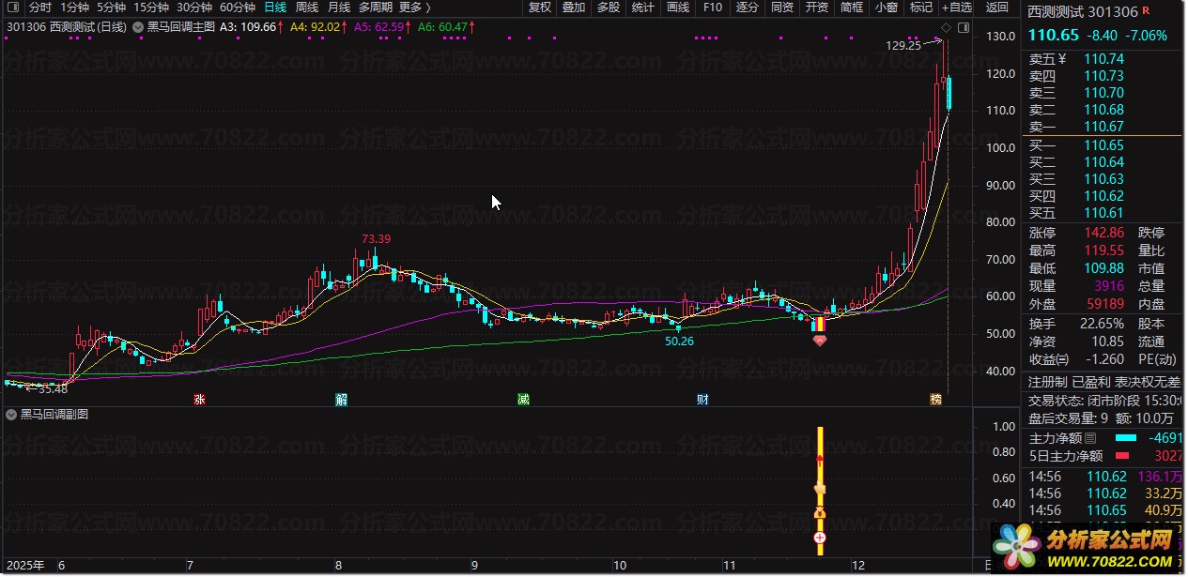This screenshot has height=577, width=1188.
Task: Select the 1分钟 period
Action: [75, 8]
